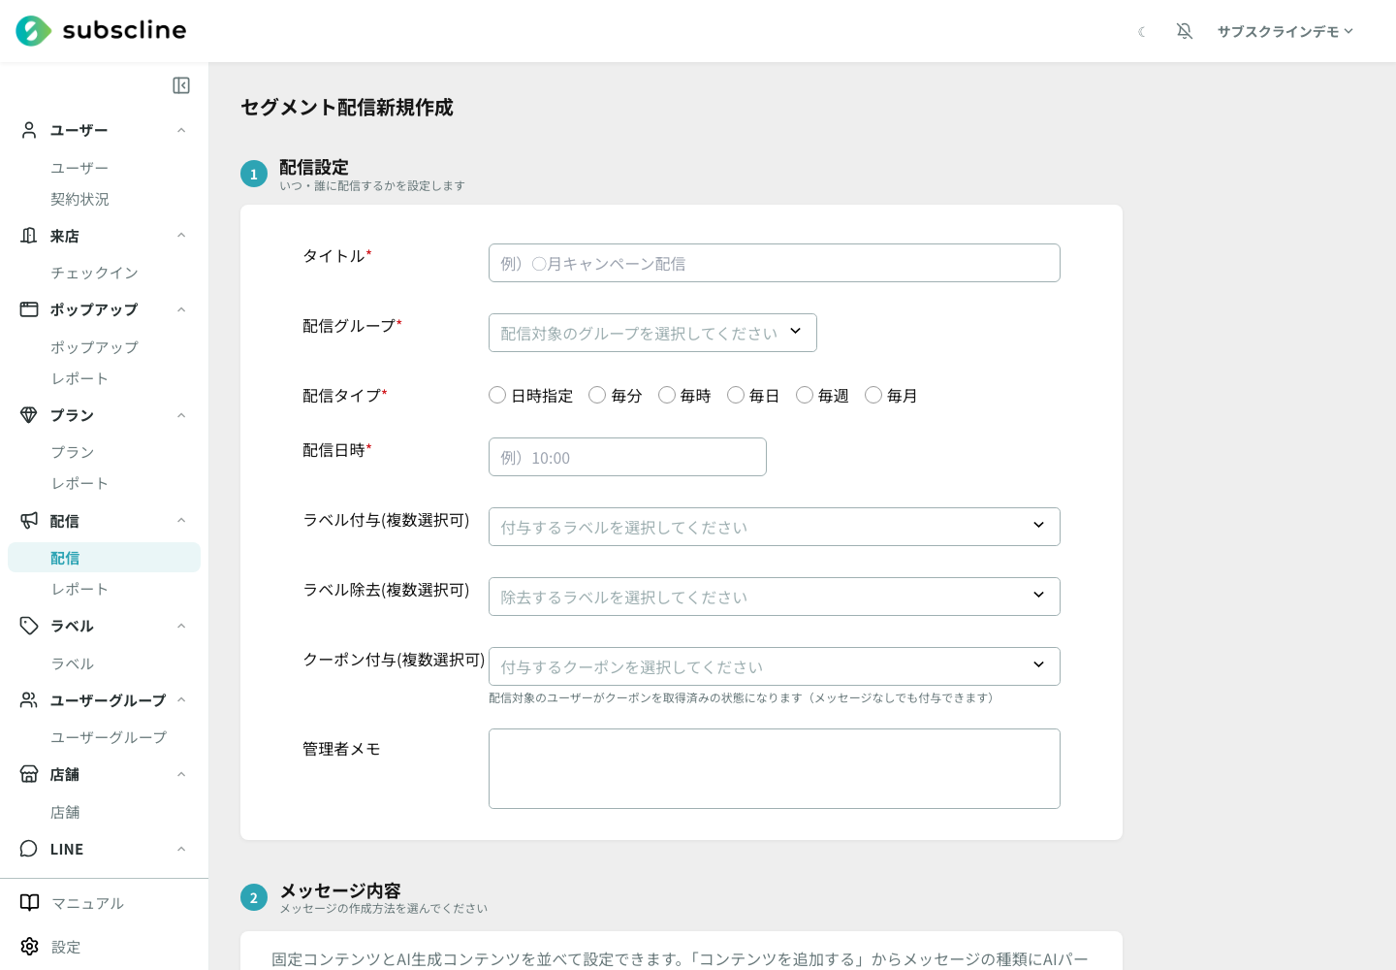Click the ラベル tag icon
Viewport: 1396px width, 970px height.
coord(29,626)
